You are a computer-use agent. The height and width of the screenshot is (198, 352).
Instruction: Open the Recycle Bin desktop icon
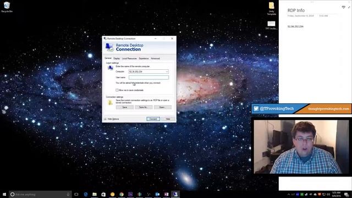[7, 7]
